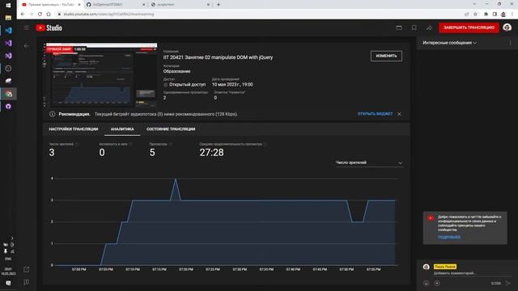Click the stream title IIT 20421 text

pos(218,57)
